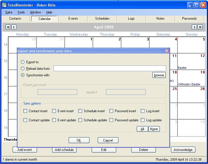The width and height of the screenshot is (208, 164).
Task: Advance to next month arrow
Action: click(194, 27)
